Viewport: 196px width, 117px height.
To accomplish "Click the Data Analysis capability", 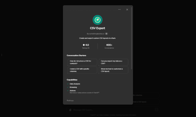I will pyautogui.click(x=75, y=84).
